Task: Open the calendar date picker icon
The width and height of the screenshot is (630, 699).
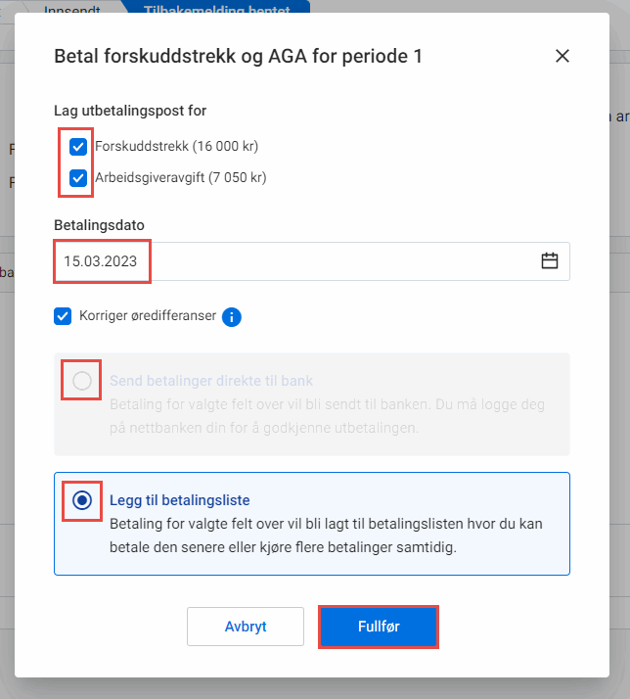Action: [x=550, y=261]
